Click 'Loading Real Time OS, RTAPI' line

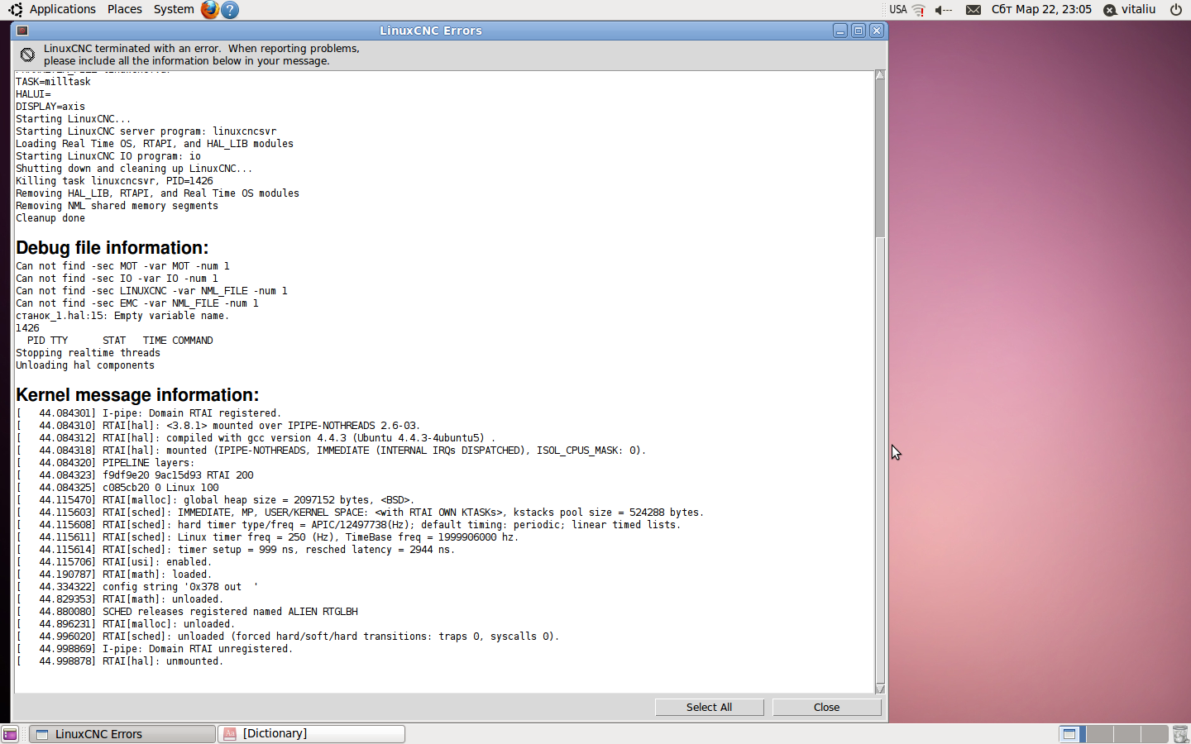155,144
